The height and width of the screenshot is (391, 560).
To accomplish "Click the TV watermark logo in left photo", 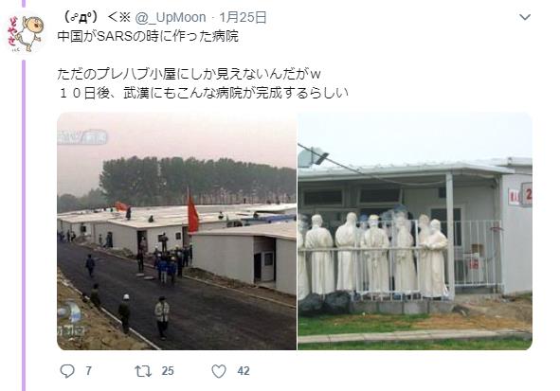I will (82, 137).
